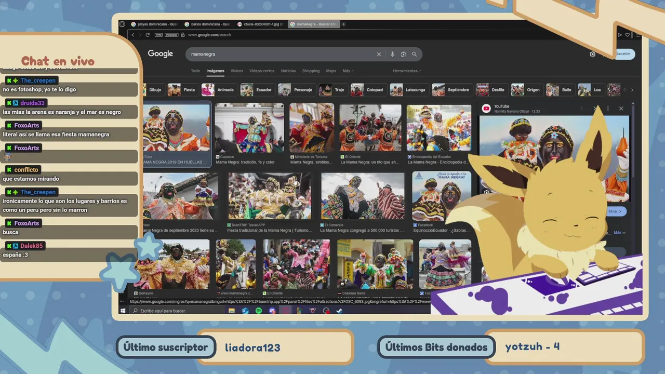The width and height of the screenshot is (665, 374).
Task: Open the more options icon in the preview panel
Action: [x=608, y=109]
